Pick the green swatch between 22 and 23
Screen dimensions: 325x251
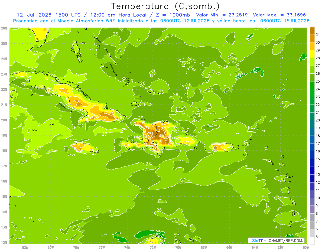click(312, 101)
